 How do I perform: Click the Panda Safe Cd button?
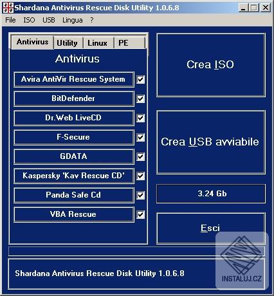click(x=74, y=195)
